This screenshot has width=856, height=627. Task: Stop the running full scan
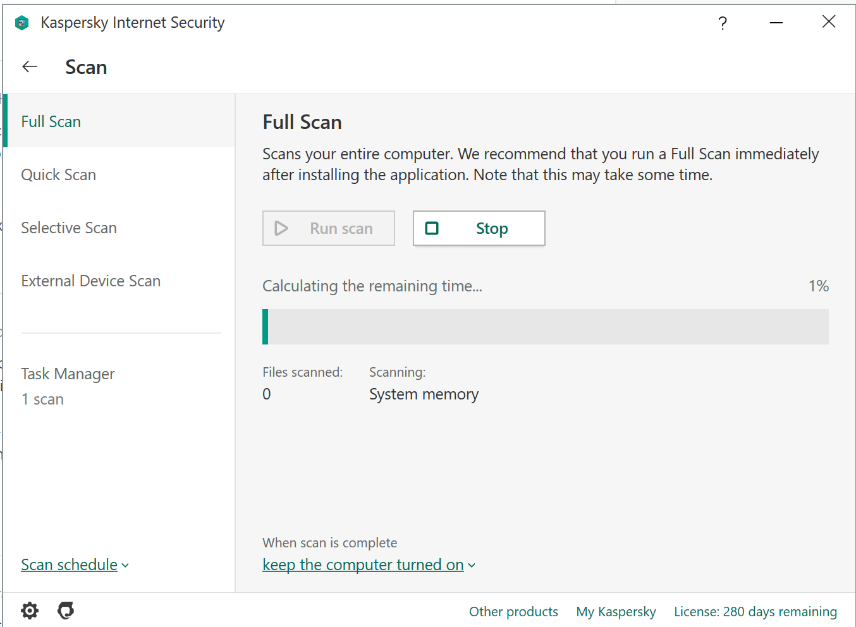(479, 228)
